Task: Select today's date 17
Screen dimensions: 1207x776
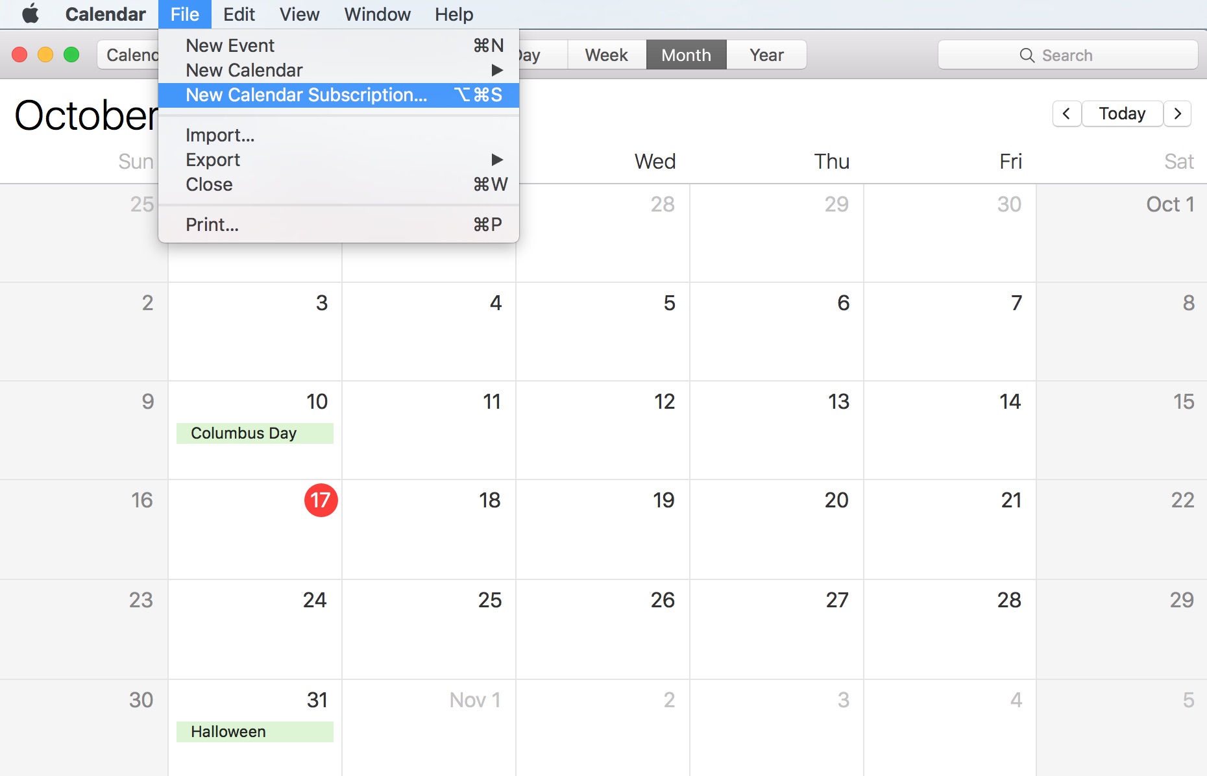Action: coord(321,500)
